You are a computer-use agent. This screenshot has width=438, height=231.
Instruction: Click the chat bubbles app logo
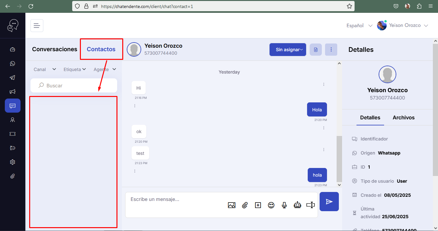(x=13, y=26)
